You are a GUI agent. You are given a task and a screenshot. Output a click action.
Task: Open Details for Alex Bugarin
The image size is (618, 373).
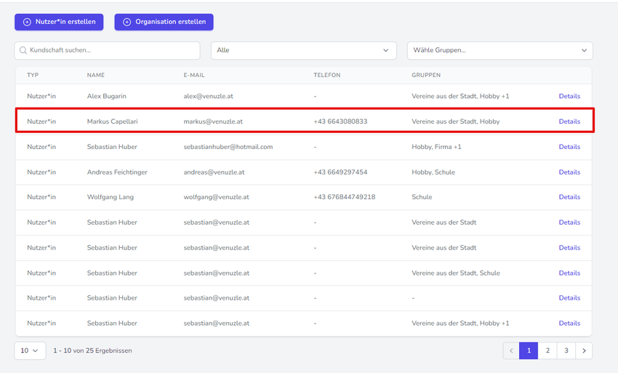click(x=569, y=96)
